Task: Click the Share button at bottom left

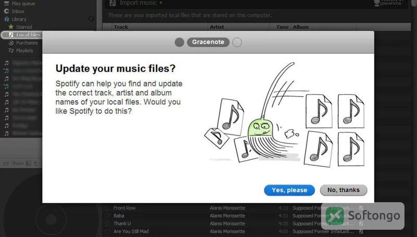Action: [14, 163]
